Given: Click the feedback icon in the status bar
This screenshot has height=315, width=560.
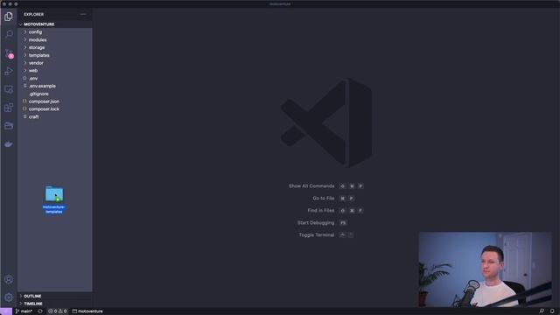Looking at the screenshot, I should coord(542,311).
